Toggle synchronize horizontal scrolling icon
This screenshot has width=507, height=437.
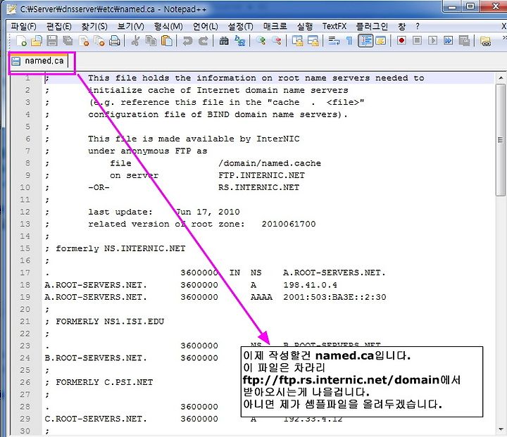(313, 41)
